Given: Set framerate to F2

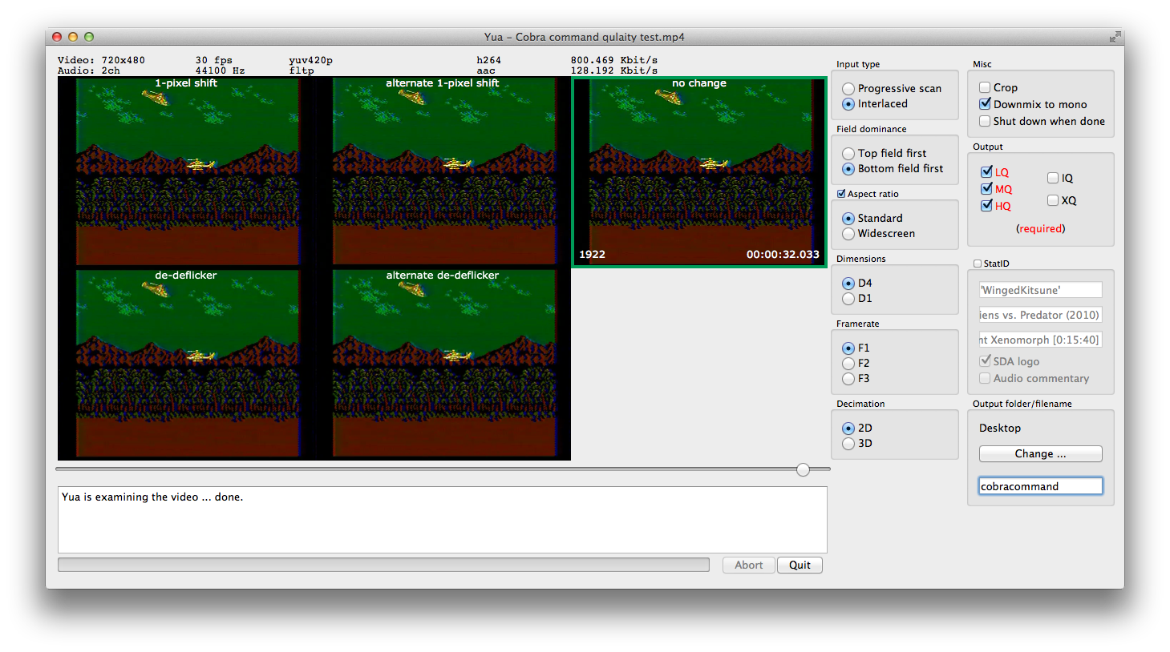Looking at the screenshot, I should pyautogui.click(x=848, y=364).
